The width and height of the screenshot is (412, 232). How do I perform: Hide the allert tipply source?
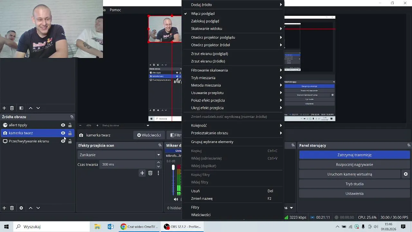pos(63,125)
